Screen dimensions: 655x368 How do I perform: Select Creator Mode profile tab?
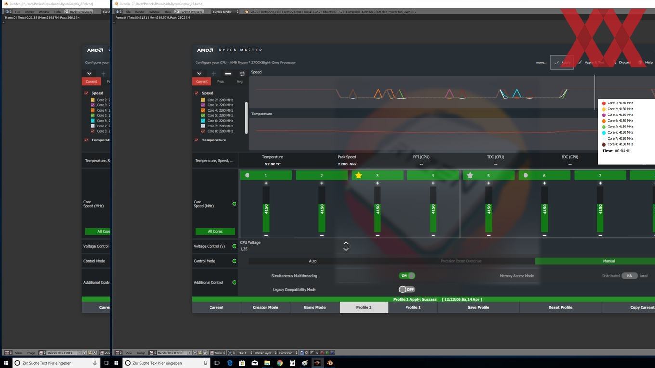pos(265,307)
